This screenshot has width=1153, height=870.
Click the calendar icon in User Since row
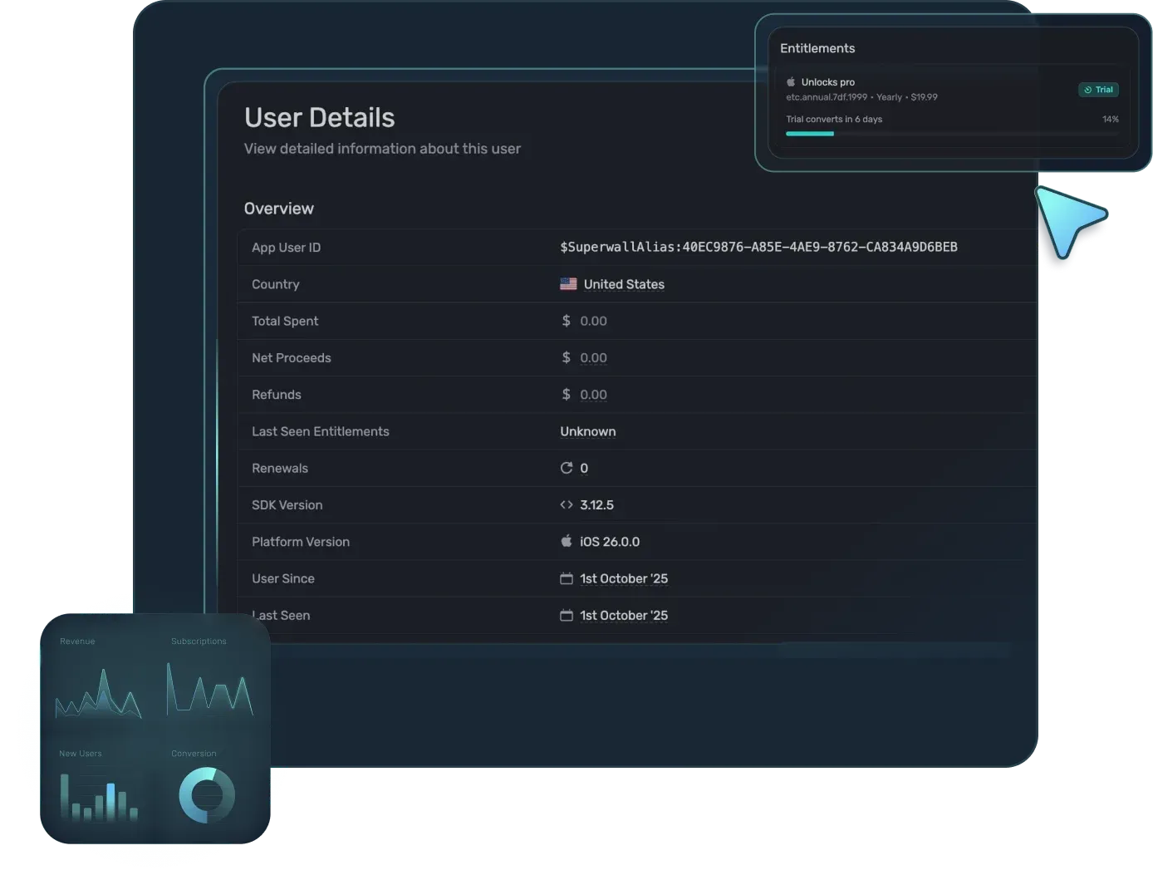[x=567, y=578]
